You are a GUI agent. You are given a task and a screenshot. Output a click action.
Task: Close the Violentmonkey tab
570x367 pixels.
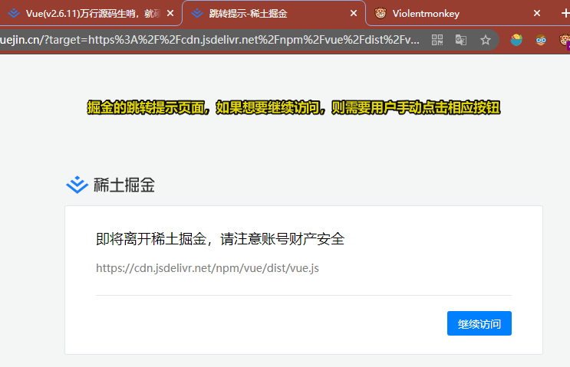537,14
